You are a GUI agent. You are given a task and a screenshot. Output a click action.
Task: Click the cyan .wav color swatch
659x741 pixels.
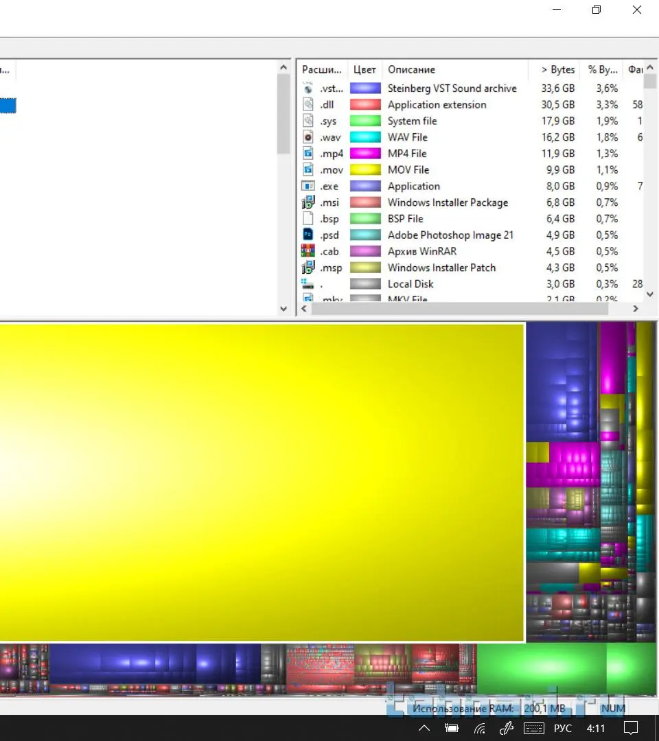(365, 137)
